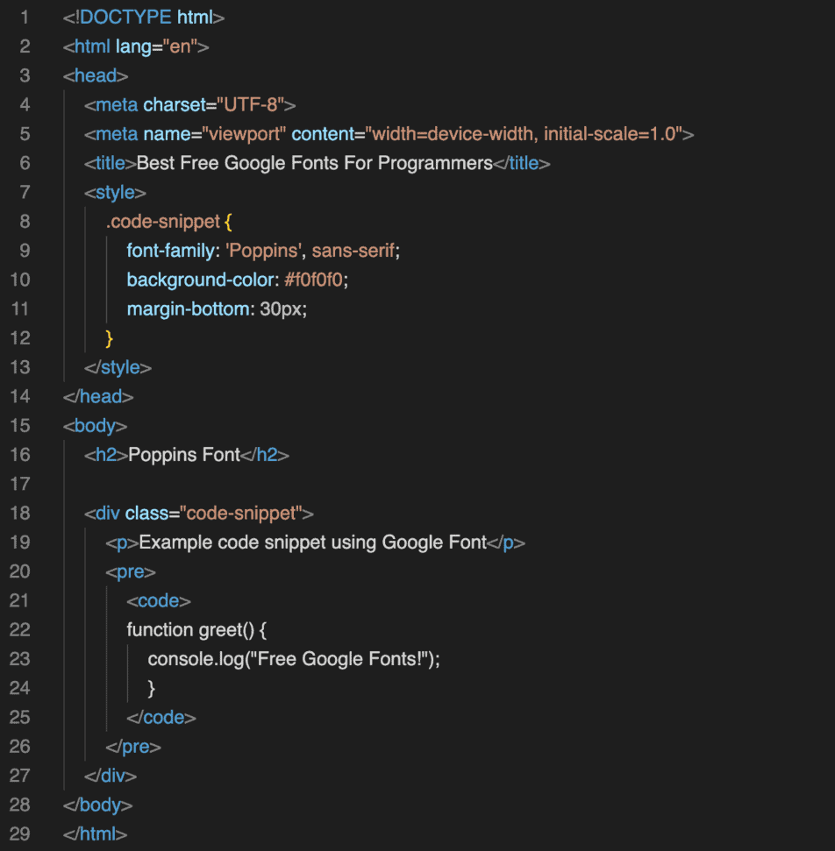Click the 'Poppins' font name string
Viewport: 835px width, 851px height.
coord(264,251)
